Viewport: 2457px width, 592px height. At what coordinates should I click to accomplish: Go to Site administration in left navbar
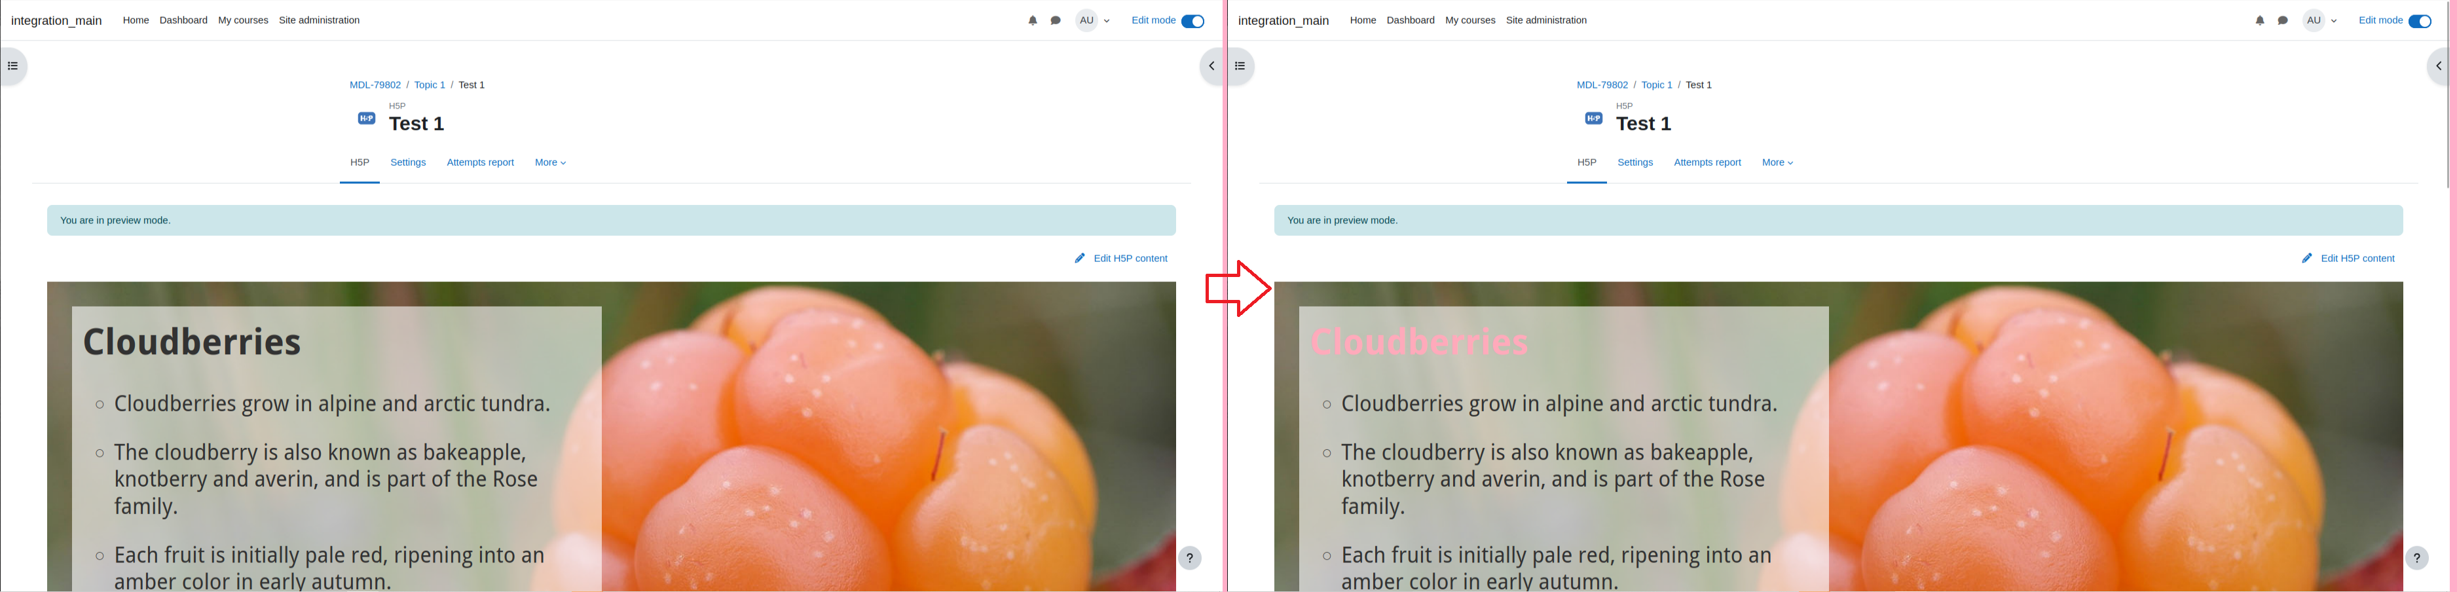coord(320,20)
